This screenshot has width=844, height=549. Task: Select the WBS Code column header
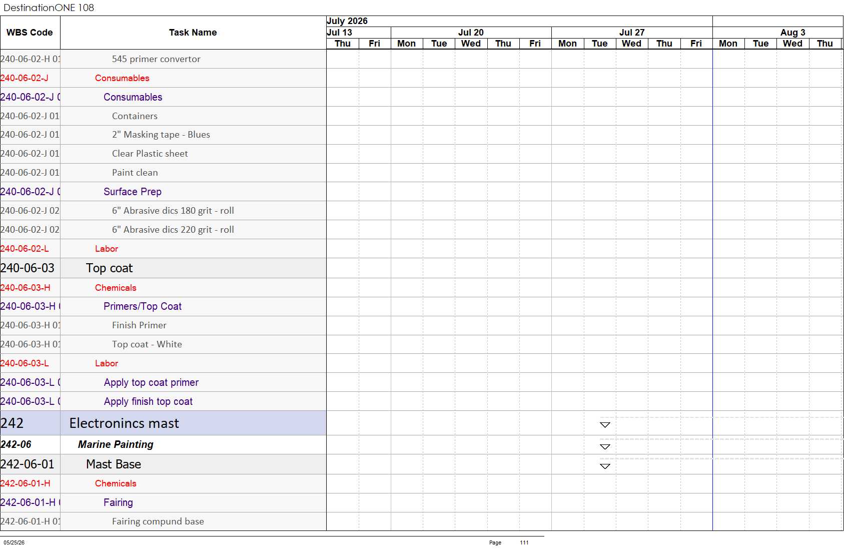(30, 33)
